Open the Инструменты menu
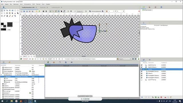This screenshot has height=103, width=183. 27,4
